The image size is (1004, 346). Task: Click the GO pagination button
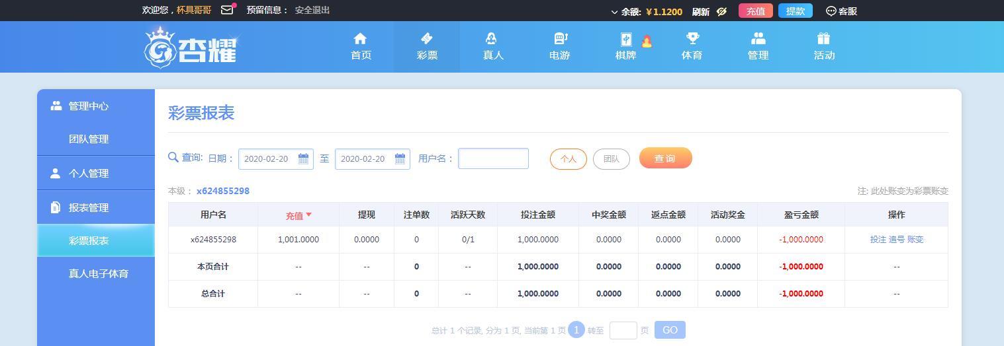coord(670,330)
